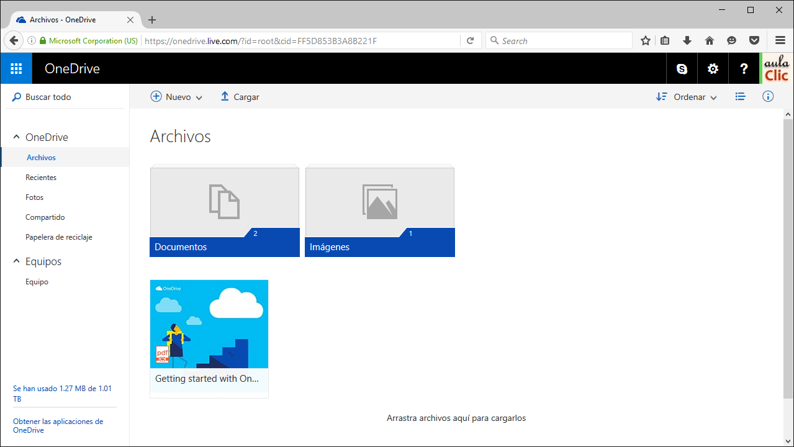
Task: Click the URL address bar
Action: (x=301, y=41)
